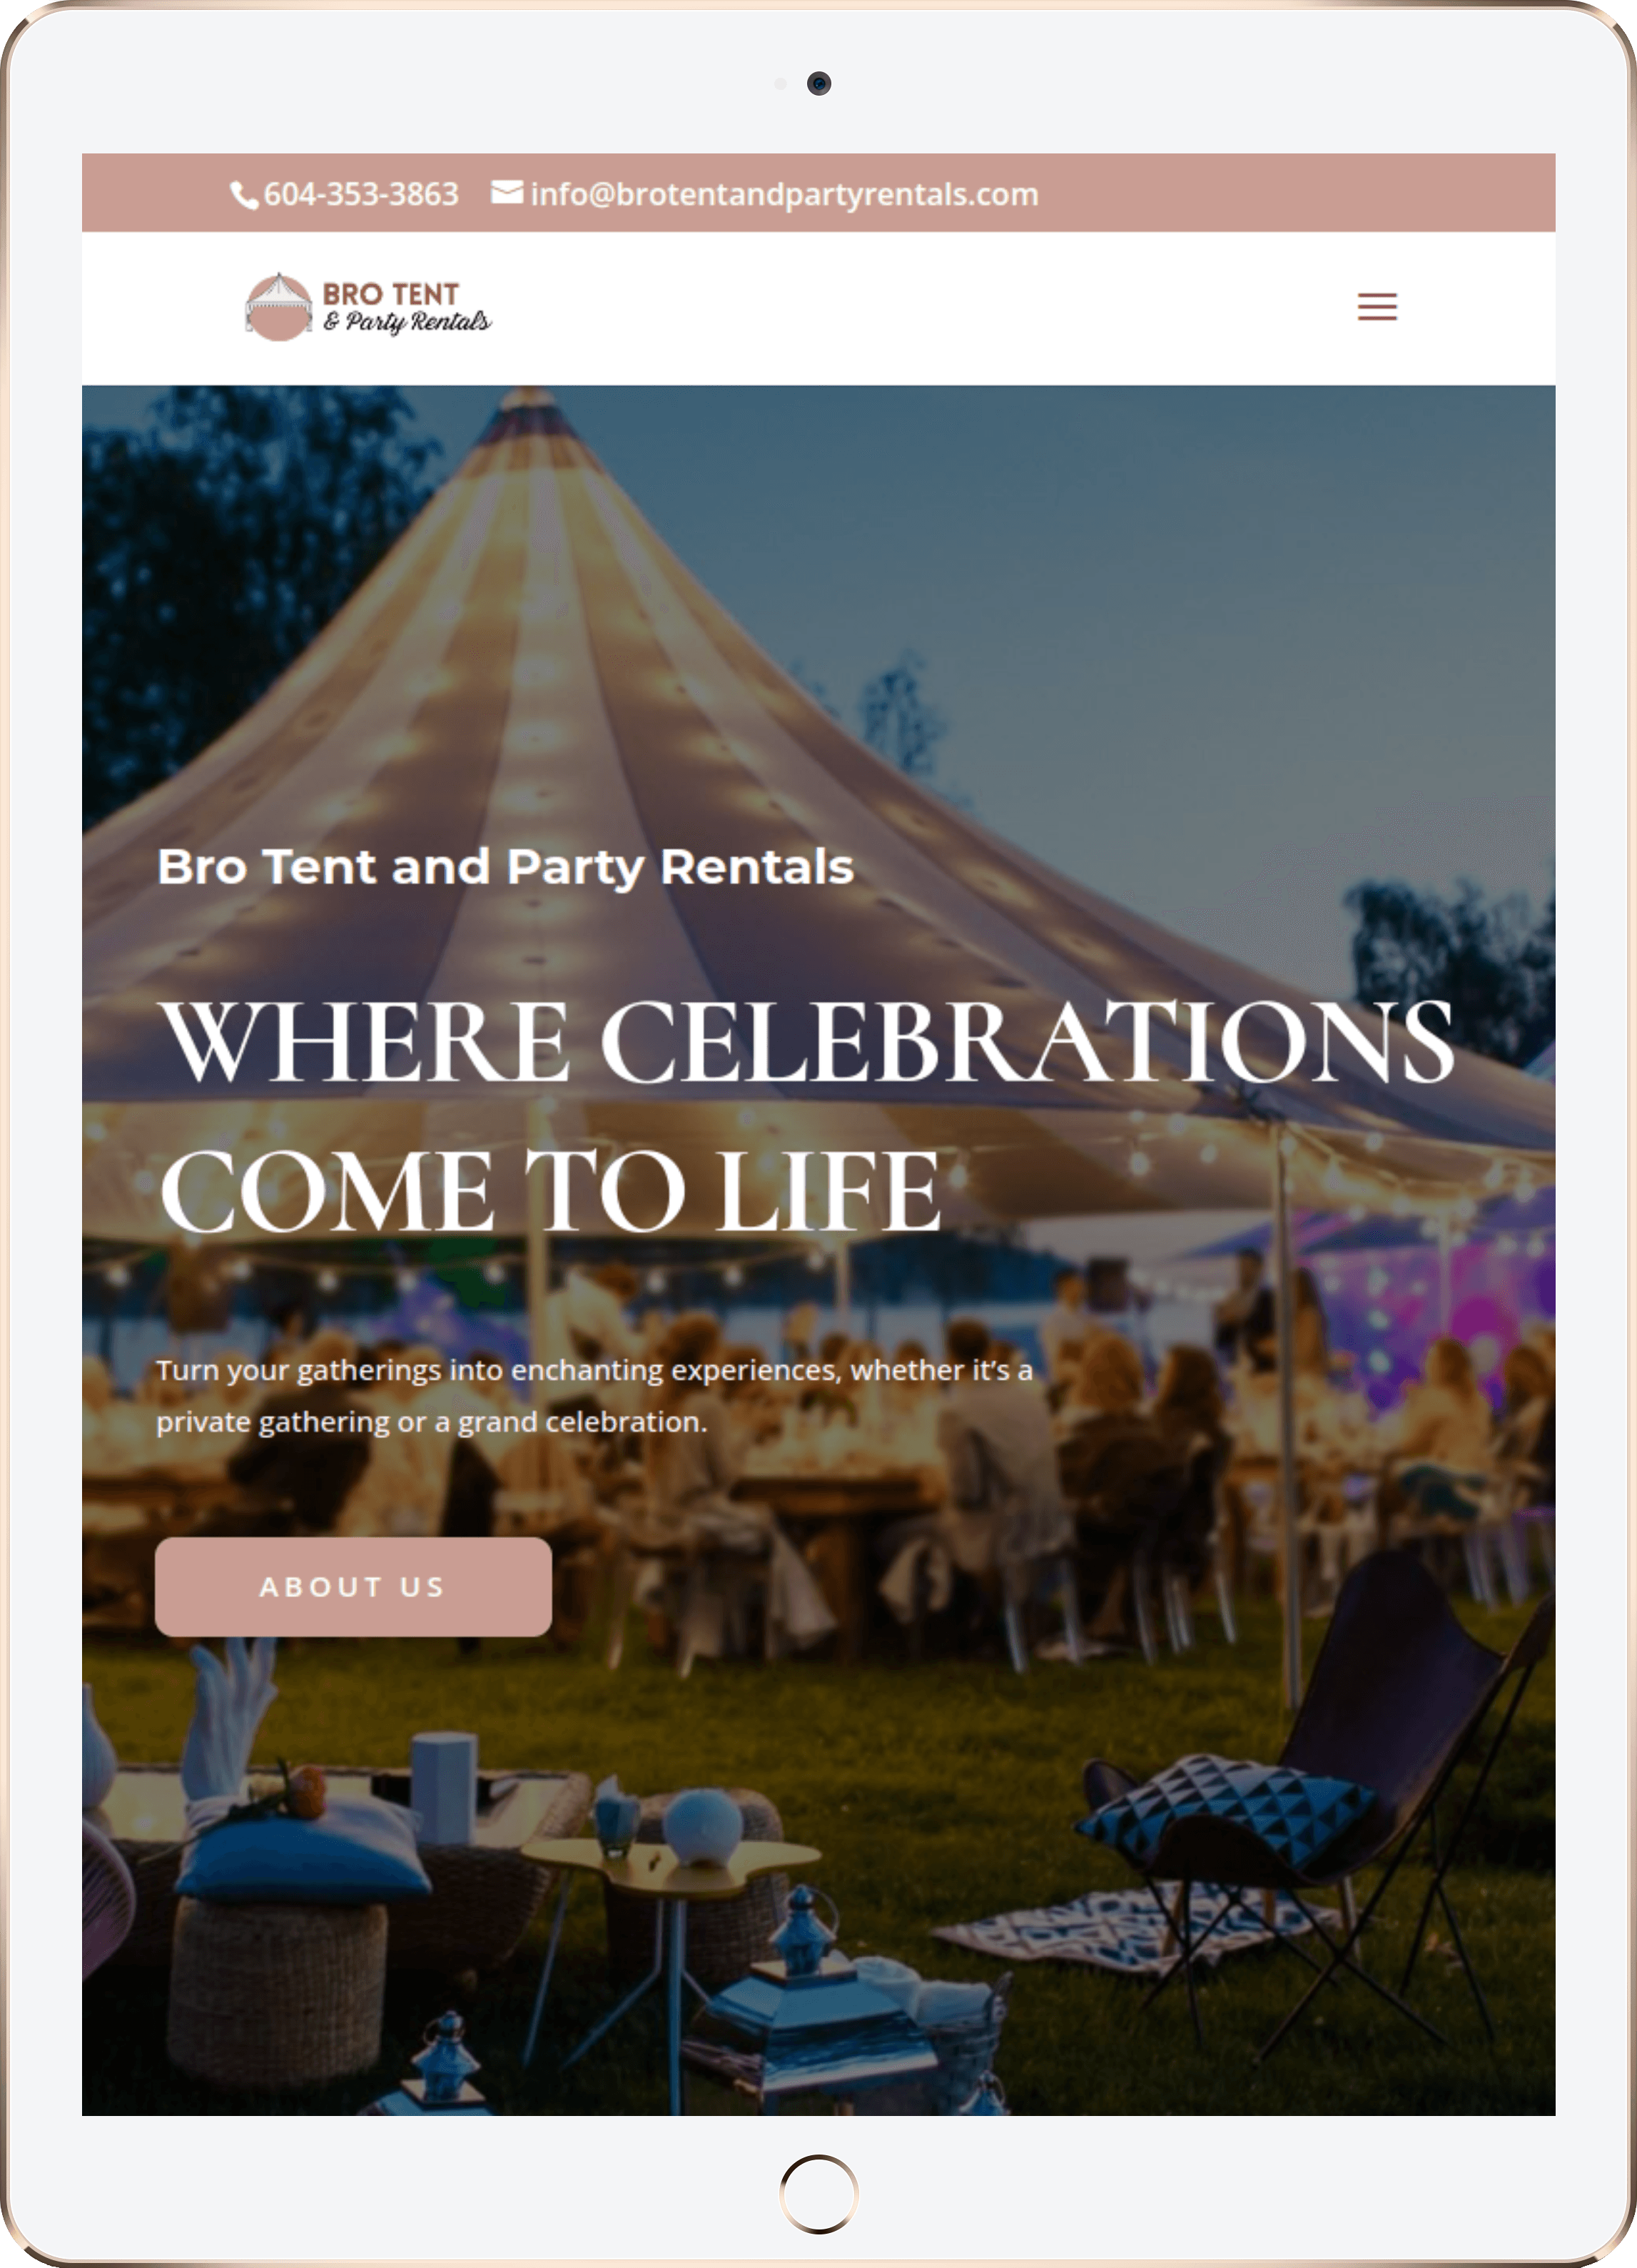The height and width of the screenshot is (2268, 1637).
Task: Email info@brotentandpartyrentals.com
Action: click(x=784, y=194)
